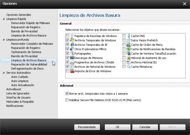
Task: Click the Archivos Historial IIS icon
Action: coord(129,62)
